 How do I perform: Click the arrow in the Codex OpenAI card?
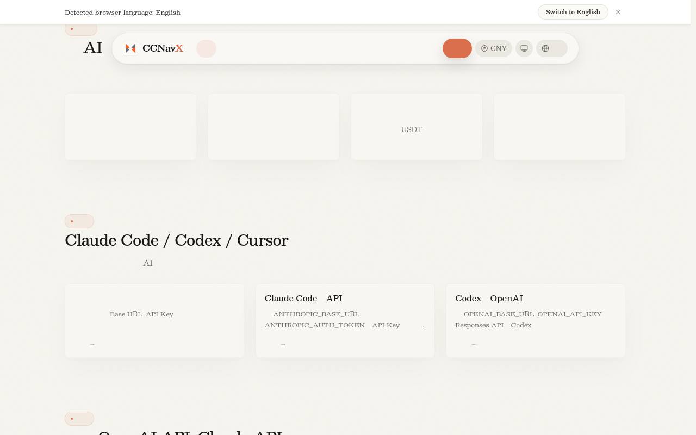point(474,344)
